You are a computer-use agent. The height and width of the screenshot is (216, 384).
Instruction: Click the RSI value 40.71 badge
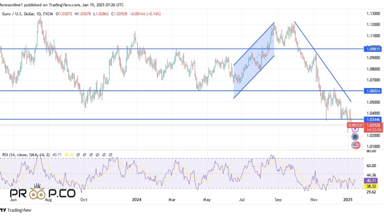[371, 181]
